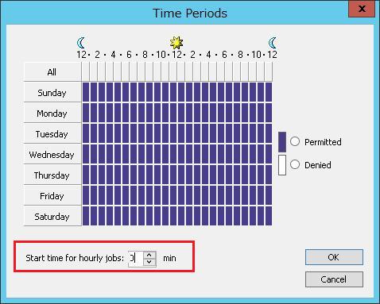380x304 pixels.
Task: Click the hourly jobs minutes input field
Action: pos(136,259)
